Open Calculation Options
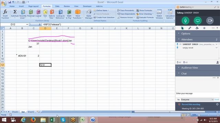This screenshot has width=220, height=123. click(170, 14)
